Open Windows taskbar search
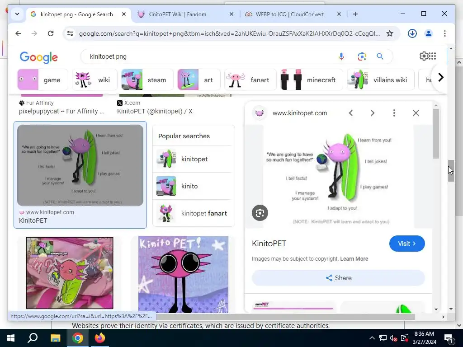 [33, 338]
